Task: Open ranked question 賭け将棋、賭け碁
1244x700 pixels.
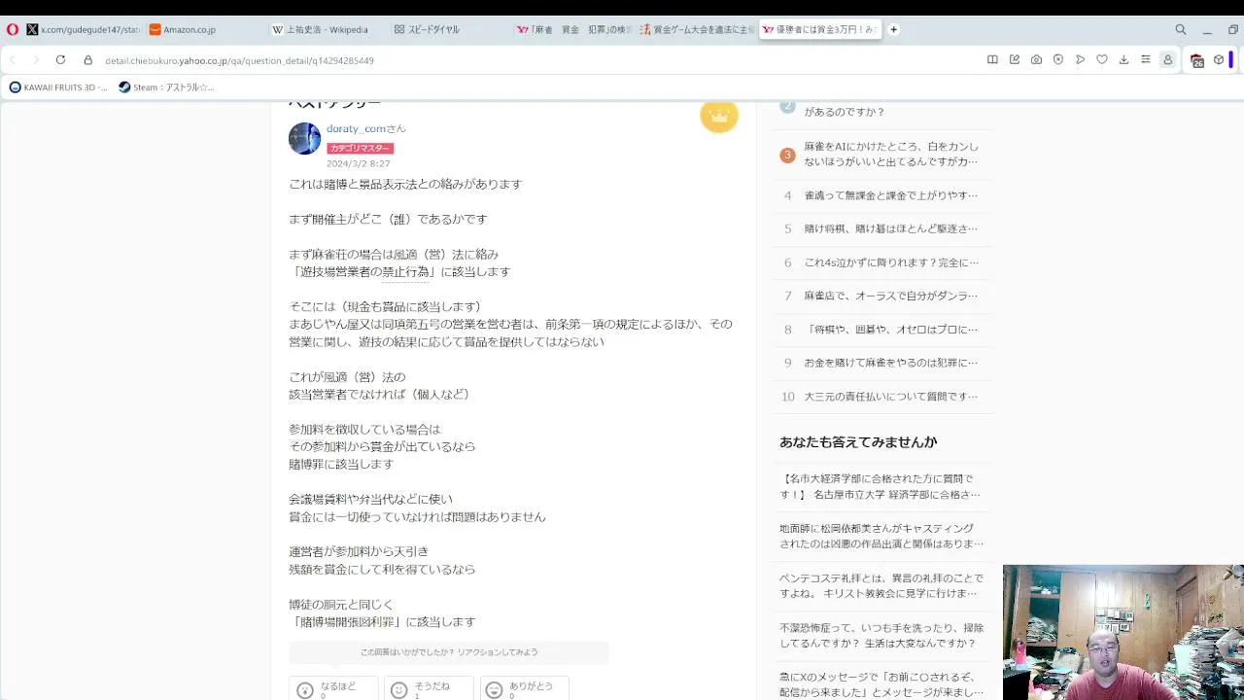Action: click(x=891, y=228)
